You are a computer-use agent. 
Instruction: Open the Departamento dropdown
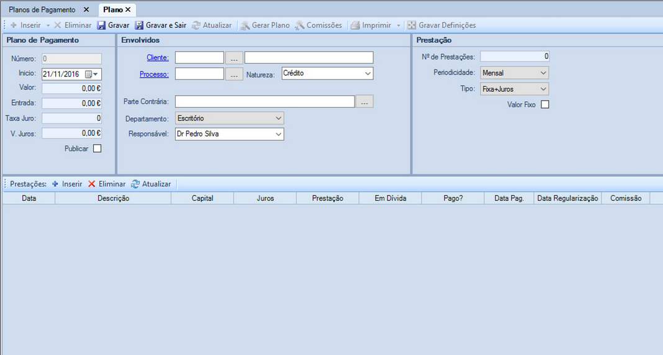pyautogui.click(x=230, y=119)
